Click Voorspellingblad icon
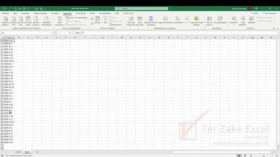Screen dimensions: 280x157 (x=220, y=20)
